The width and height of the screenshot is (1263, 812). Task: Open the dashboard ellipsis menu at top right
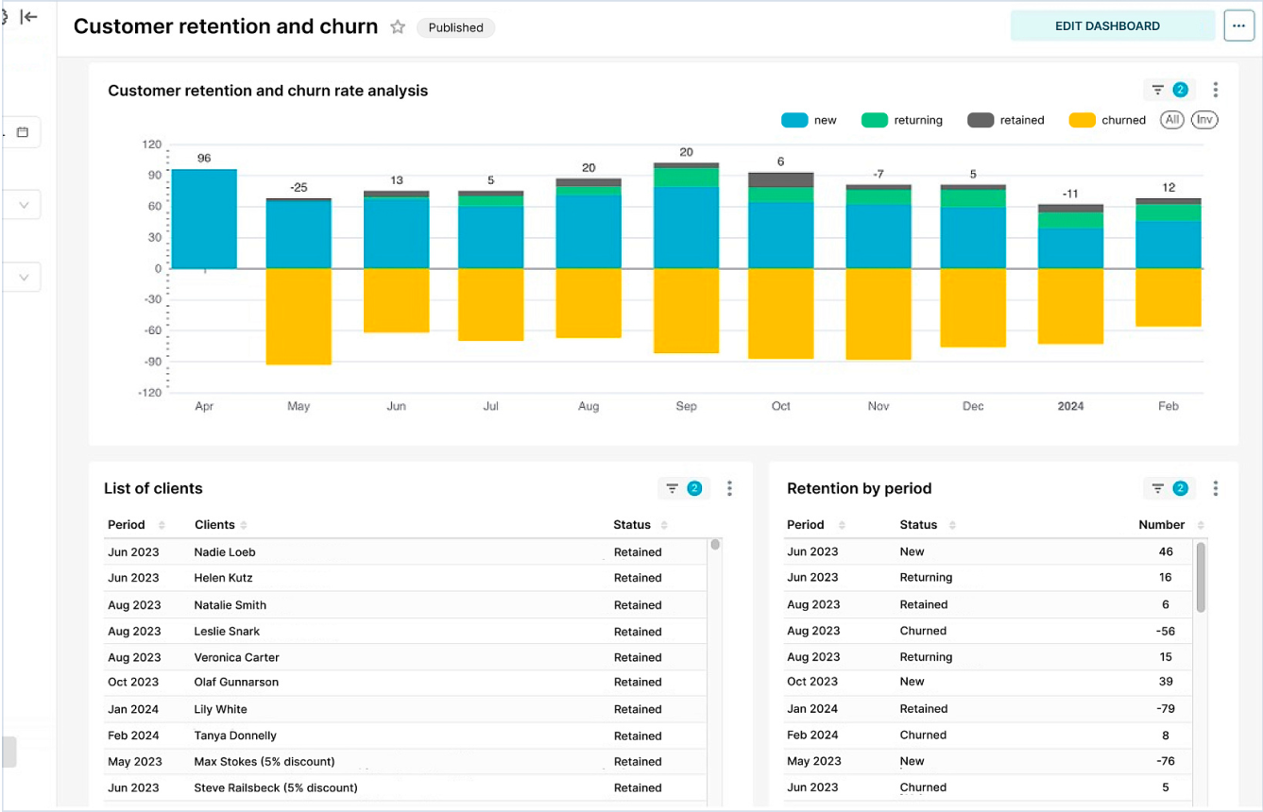pos(1238,26)
